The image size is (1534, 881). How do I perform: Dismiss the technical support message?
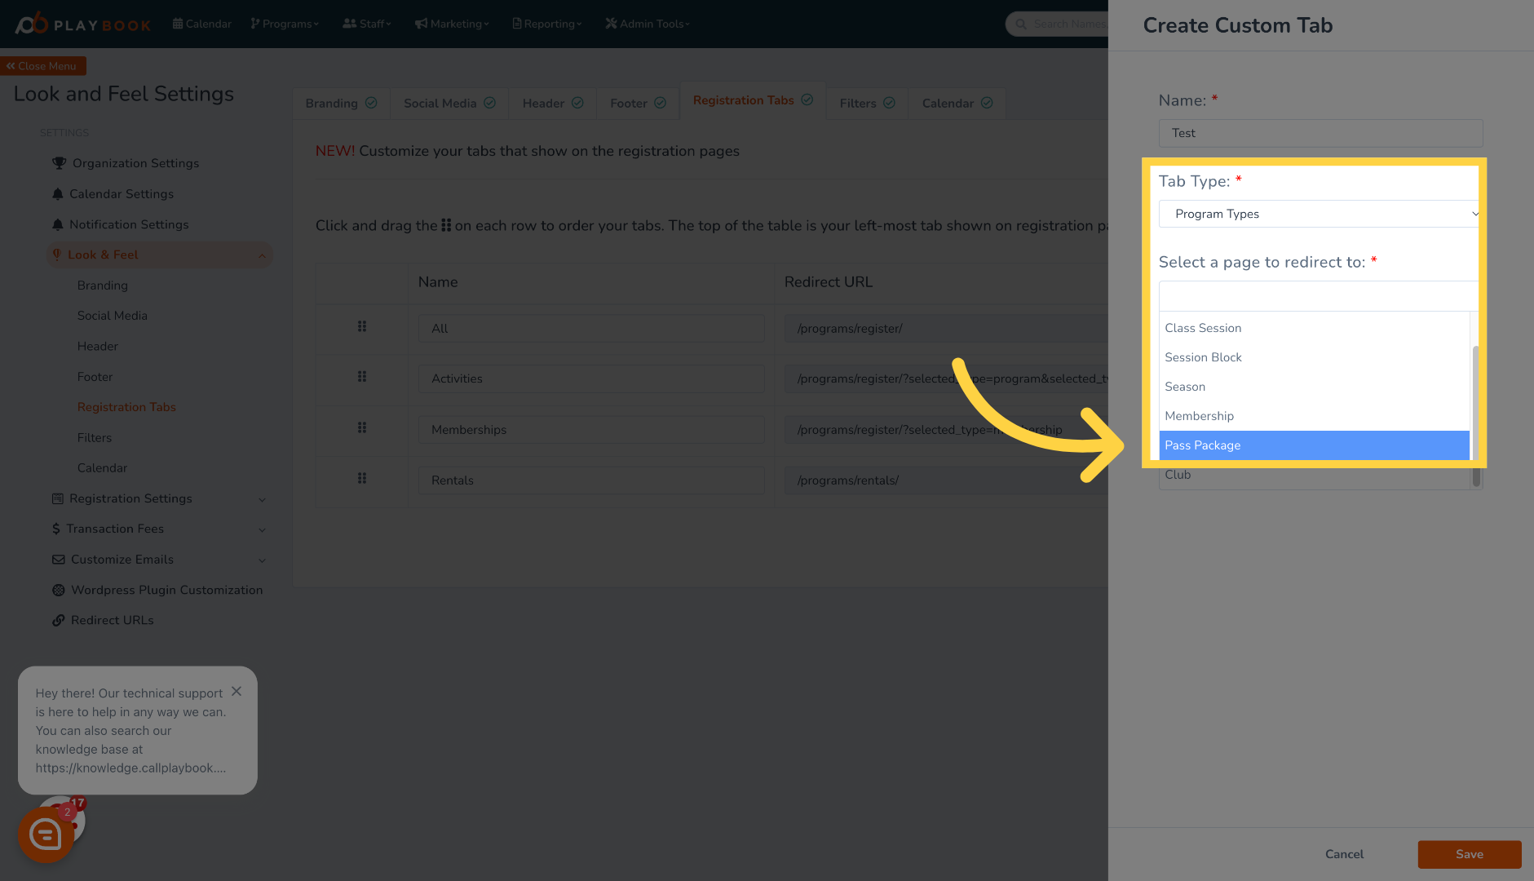(237, 692)
